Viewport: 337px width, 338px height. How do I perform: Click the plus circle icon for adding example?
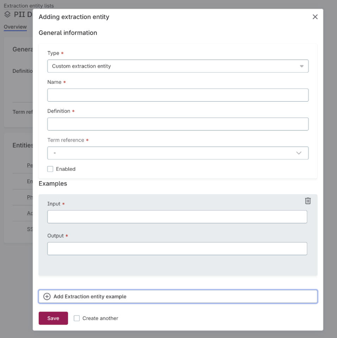point(47,297)
